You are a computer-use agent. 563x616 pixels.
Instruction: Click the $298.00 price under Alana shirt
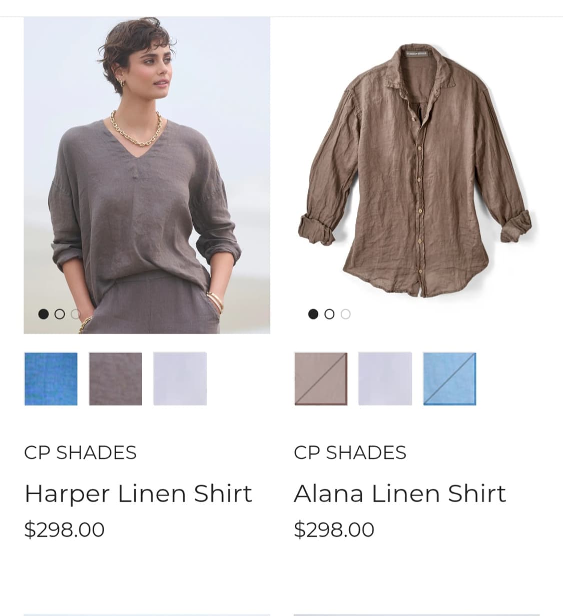coord(334,529)
